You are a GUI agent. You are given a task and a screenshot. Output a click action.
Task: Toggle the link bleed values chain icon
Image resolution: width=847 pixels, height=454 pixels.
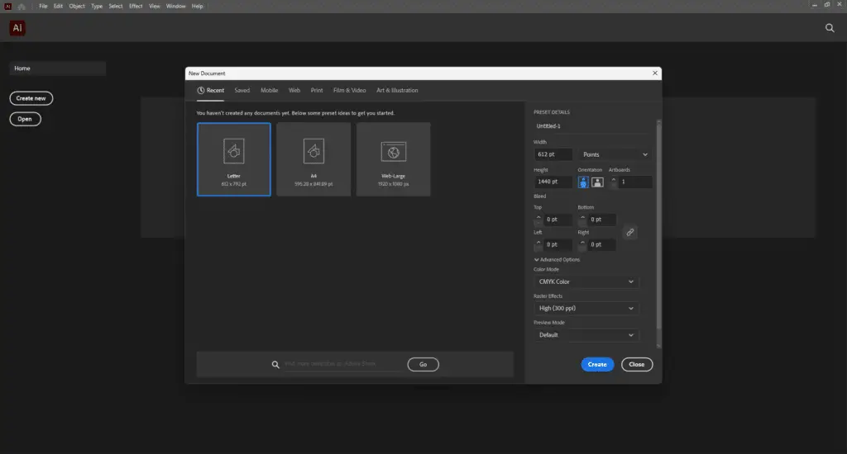[629, 233]
